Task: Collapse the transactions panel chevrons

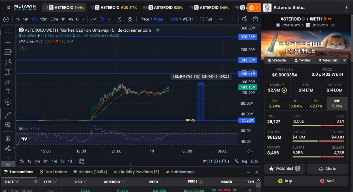Action: (x=257, y=172)
